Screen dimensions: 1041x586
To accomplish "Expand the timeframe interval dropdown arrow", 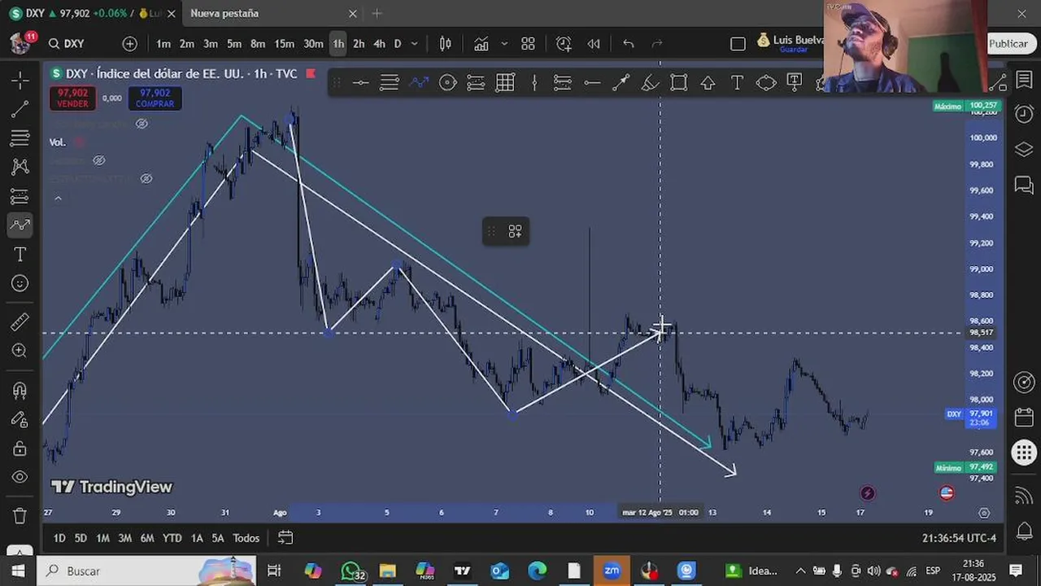I will [x=415, y=44].
